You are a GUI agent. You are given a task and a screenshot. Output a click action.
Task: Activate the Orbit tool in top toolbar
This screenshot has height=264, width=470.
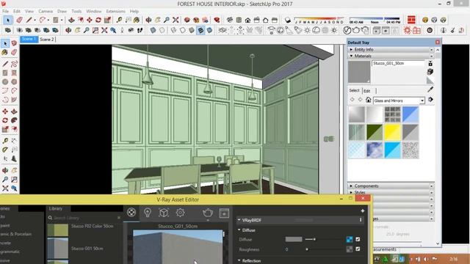(148, 20)
